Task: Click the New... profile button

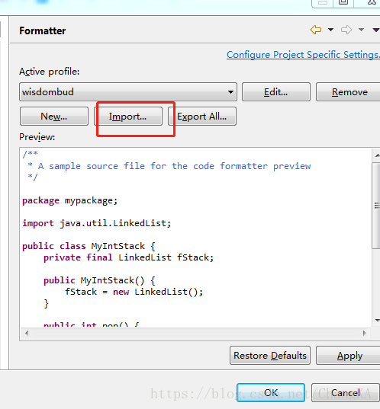Action: [x=54, y=116]
